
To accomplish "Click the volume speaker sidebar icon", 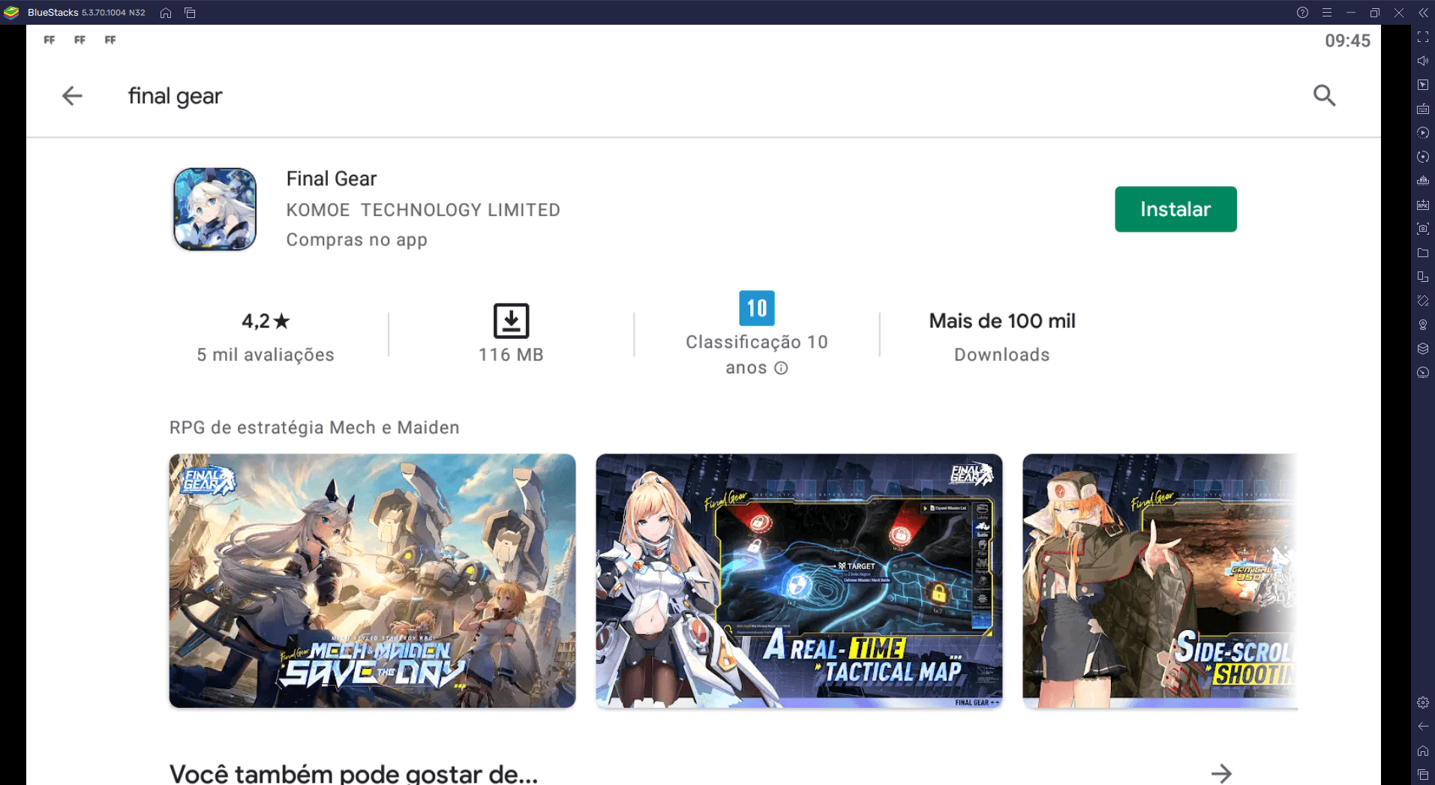I will [1423, 61].
